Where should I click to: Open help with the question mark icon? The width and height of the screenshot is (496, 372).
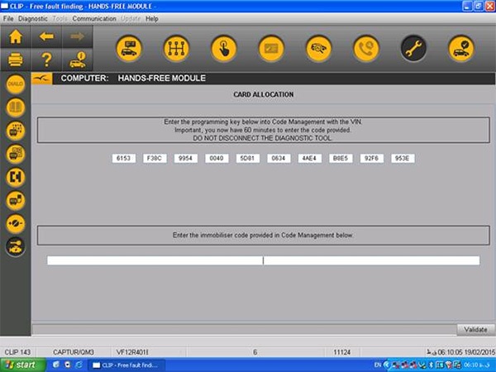pyautogui.click(x=46, y=60)
